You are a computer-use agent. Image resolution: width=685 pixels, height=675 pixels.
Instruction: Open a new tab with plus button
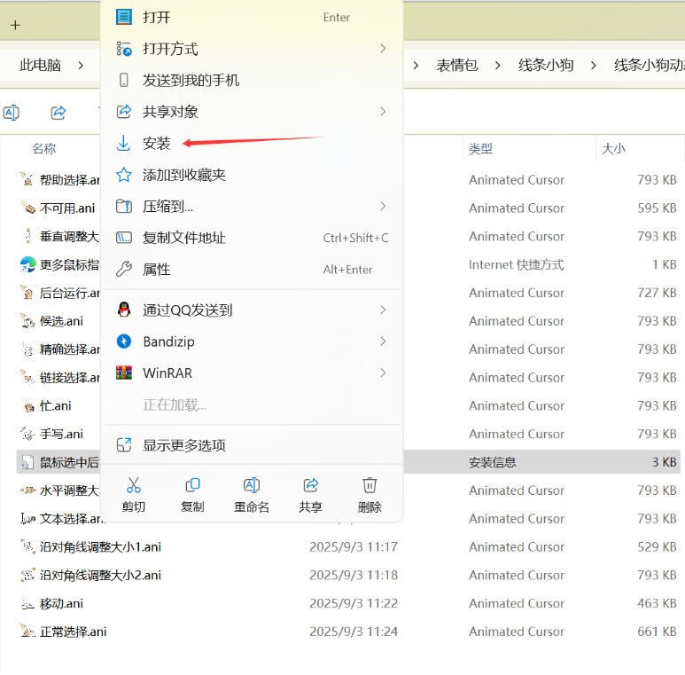click(x=15, y=26)
